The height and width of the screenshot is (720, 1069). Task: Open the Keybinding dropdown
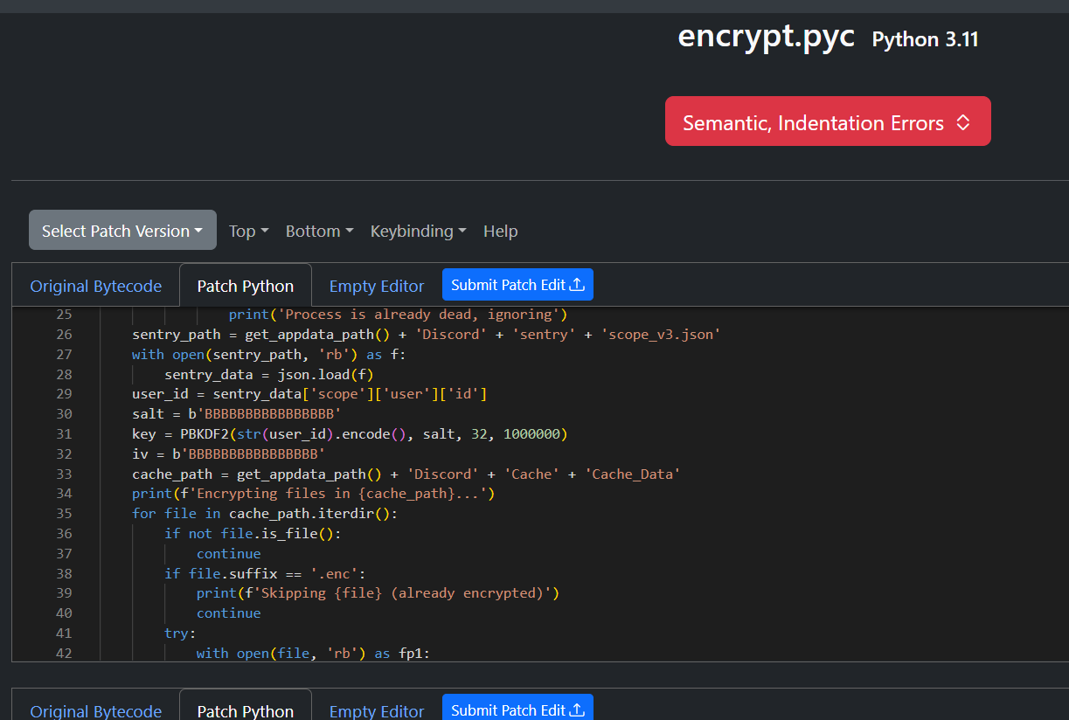coord(419,231)
